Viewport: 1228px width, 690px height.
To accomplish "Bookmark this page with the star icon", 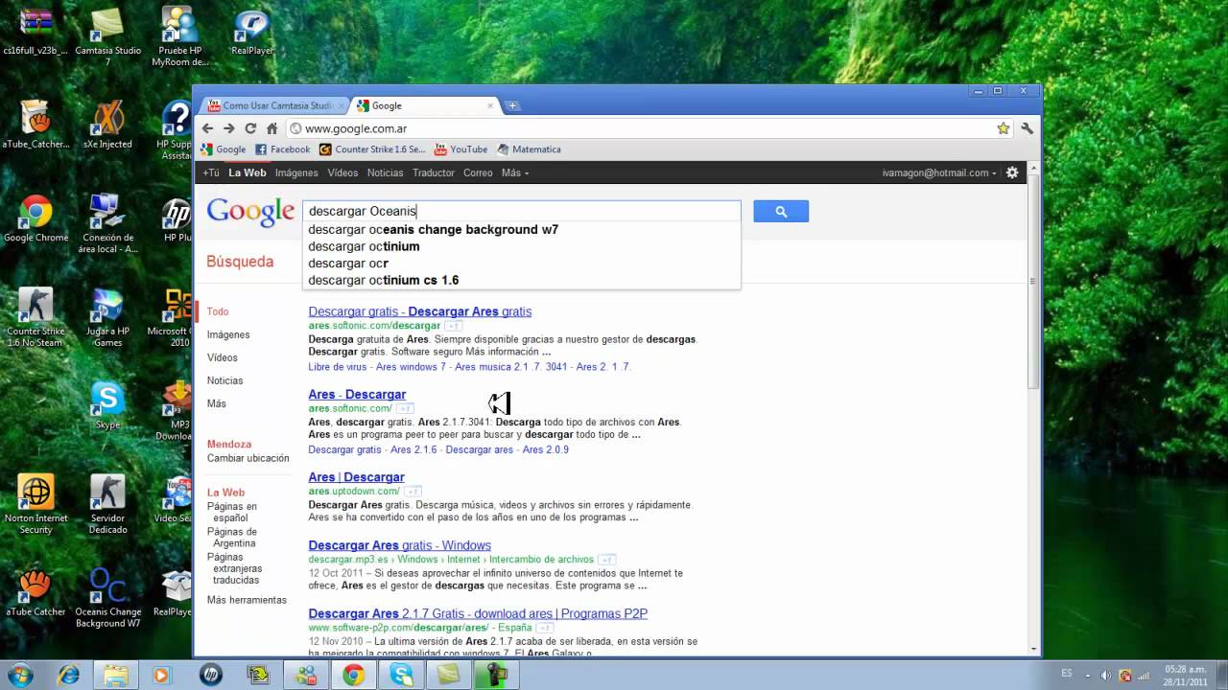I will [1004, 128].
